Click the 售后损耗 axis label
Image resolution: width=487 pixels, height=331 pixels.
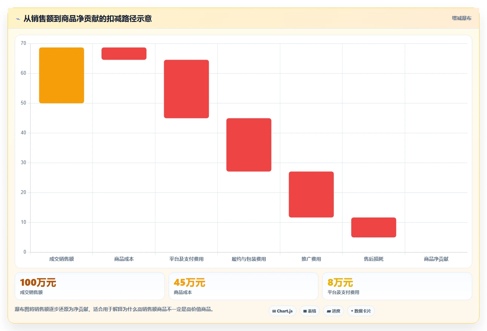pyautogui.click(x=374, y=259)
